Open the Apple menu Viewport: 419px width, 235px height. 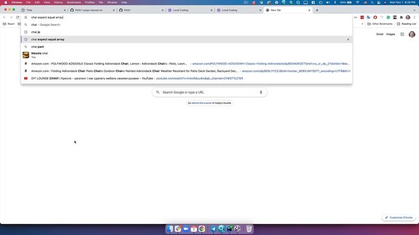coord(5,3)
